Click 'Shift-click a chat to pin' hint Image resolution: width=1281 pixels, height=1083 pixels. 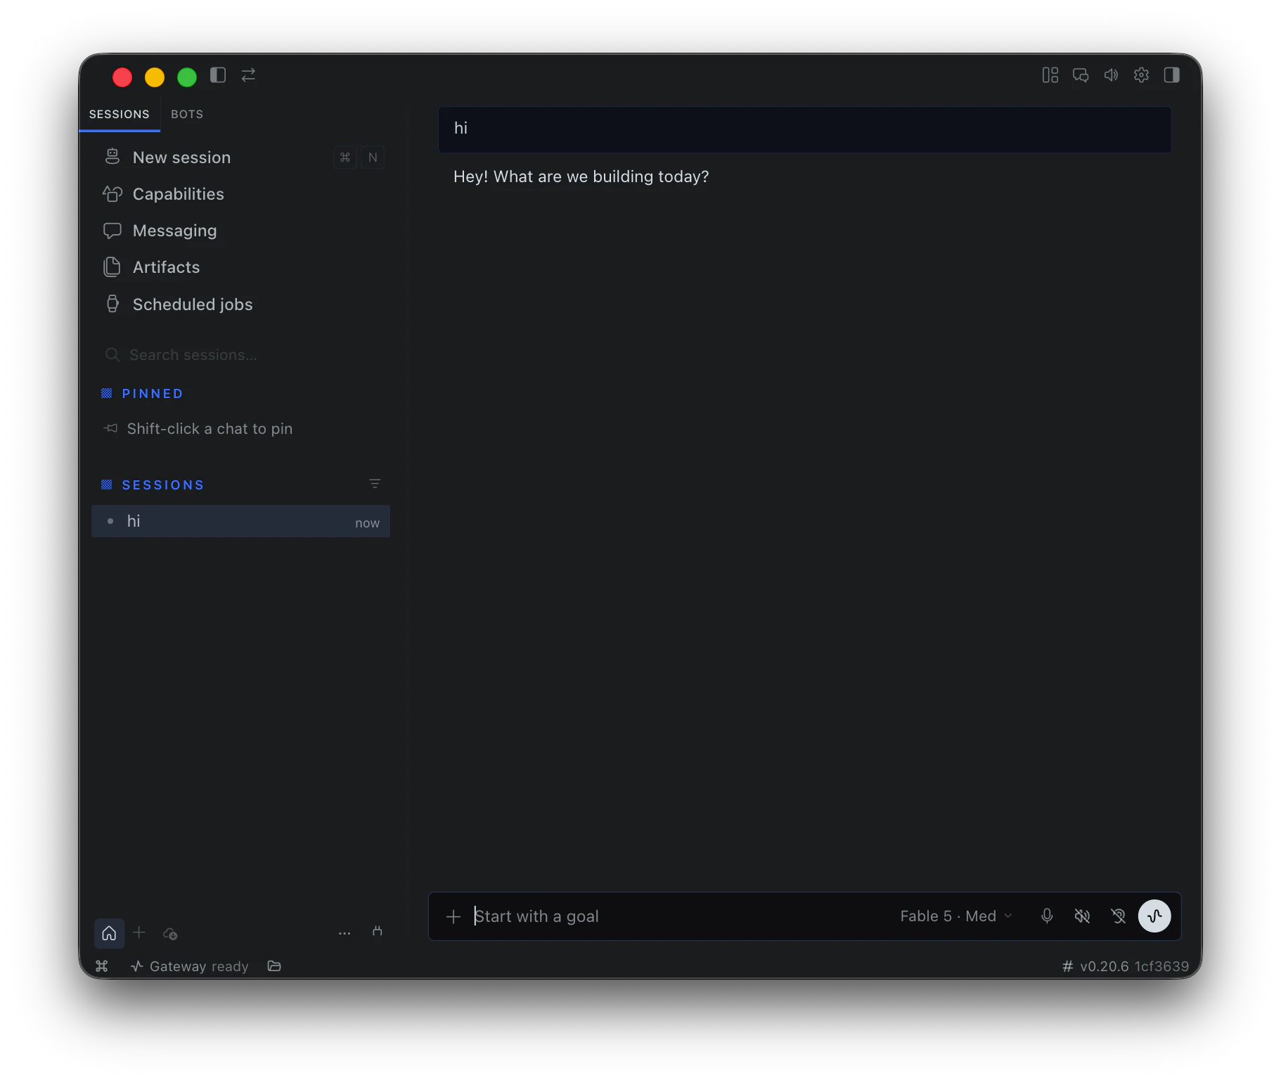coord(210,429)
